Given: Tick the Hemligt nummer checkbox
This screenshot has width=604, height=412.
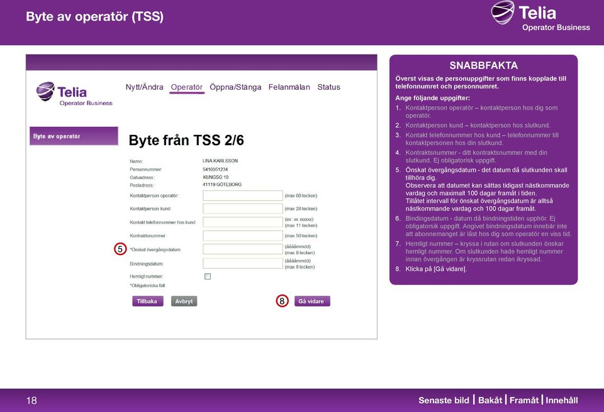Looking at the screenshot, I should pyautogui.click(x=208, y=276).
